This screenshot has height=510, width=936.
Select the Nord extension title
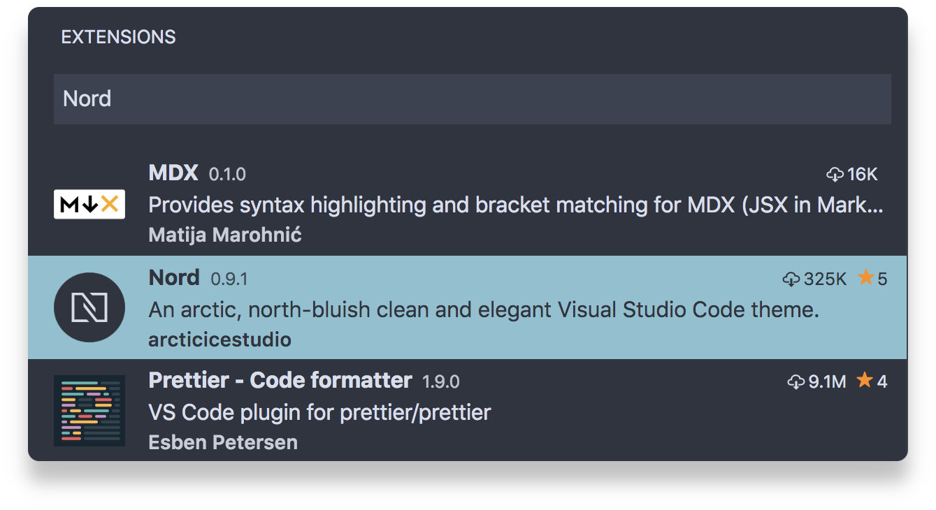point(174,277)
